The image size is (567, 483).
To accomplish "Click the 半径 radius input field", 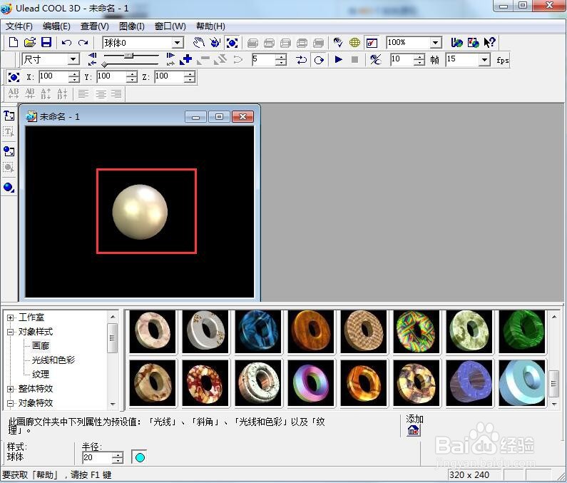I will click(97, 458).
